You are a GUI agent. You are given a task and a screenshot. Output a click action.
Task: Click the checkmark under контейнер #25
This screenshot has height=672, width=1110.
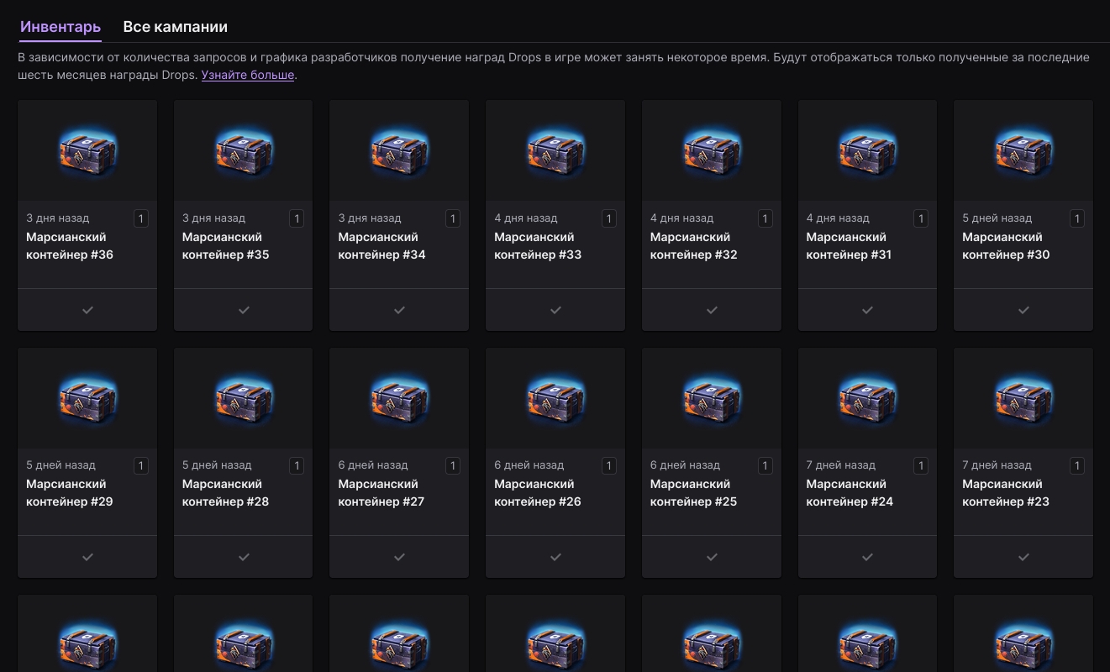click(x=712, y=557)
